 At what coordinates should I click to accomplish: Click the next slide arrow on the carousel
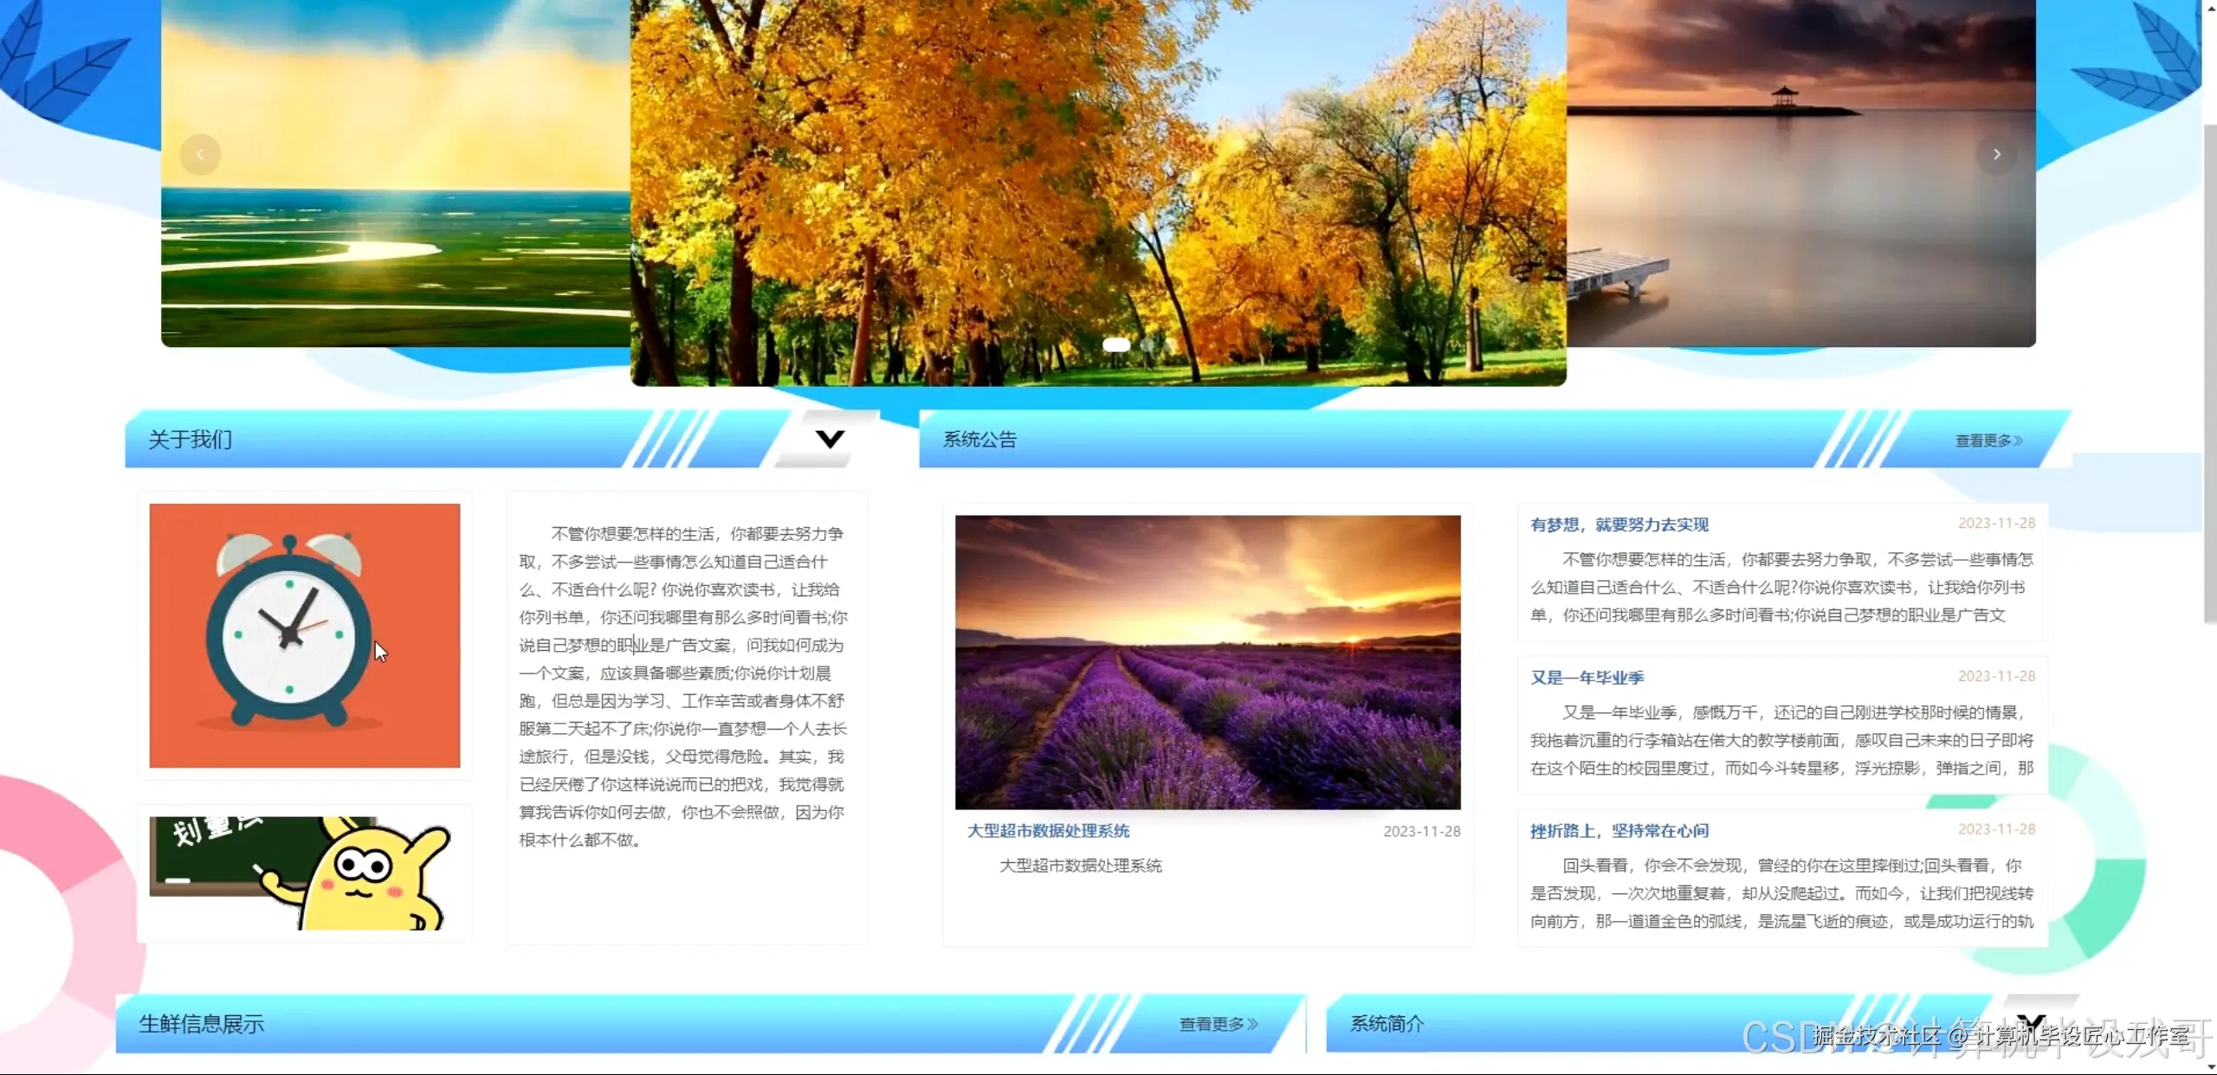pos(1997,154)
